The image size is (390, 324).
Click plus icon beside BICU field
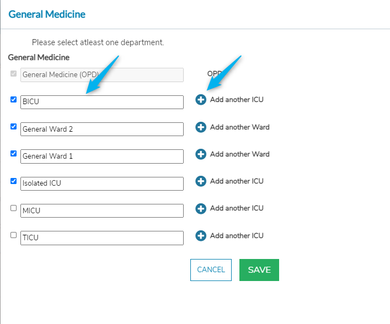tap(201, 100)
